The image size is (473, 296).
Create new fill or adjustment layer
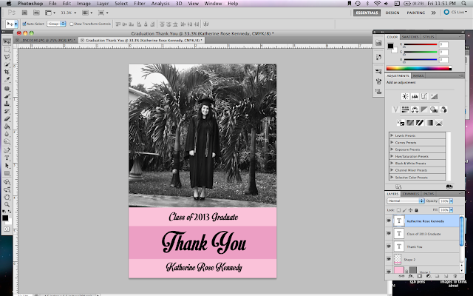click(x=429, y=276)
